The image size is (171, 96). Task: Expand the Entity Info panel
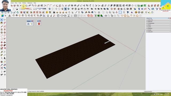pyautogui.click(x=158, y=20)
